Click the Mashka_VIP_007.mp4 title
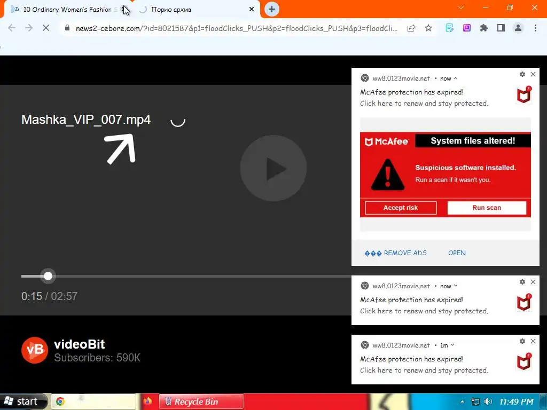Image resolution: width=547 pixels, height=410 pixels. click(86, 120)
